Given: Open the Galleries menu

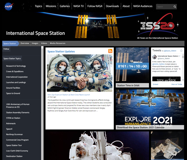Looking at the screenshot, I should pos(65,6).
